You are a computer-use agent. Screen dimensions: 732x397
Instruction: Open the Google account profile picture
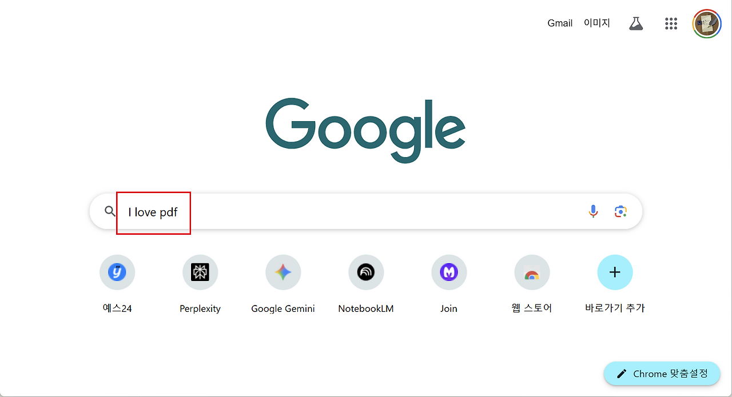coord(707,23)
